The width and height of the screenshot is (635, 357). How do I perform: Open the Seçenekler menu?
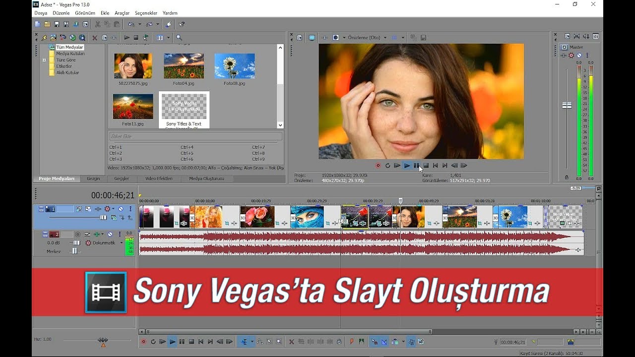pos(146,13)
